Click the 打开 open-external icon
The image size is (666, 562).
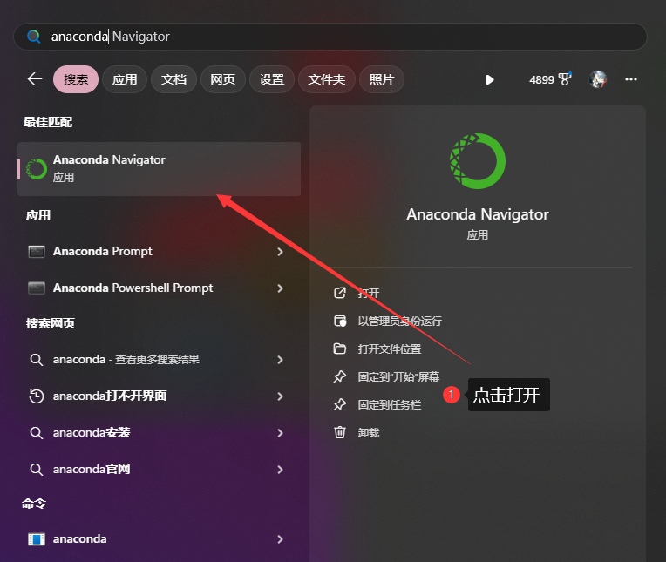[340, 293]
